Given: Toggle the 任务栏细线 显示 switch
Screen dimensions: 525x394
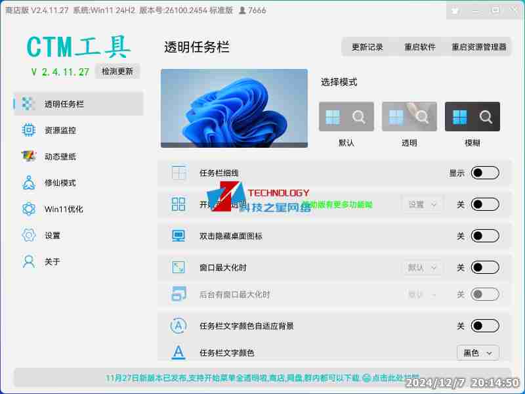Looking at the screenshot, I should (485, 173).
